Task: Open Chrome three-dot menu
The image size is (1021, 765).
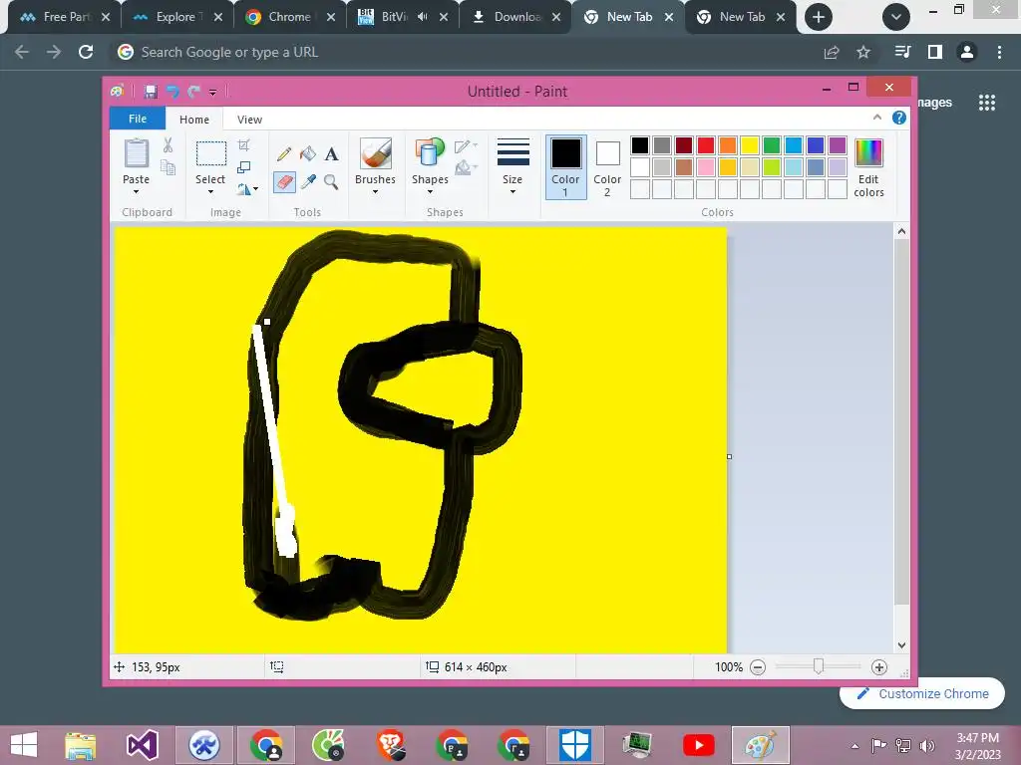Action: (x=999, y=52)
